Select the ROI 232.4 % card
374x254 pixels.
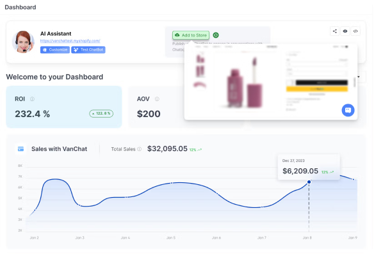(x=64, y=107)
